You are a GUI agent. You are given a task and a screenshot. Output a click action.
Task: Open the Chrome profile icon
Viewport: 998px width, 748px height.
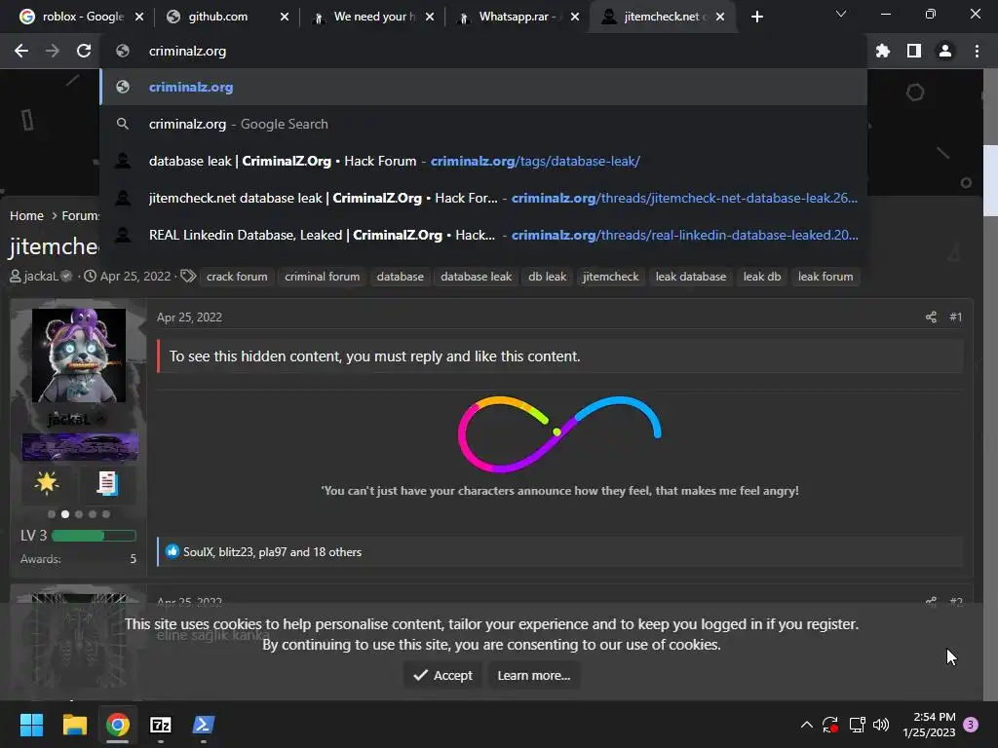(945, 51)
